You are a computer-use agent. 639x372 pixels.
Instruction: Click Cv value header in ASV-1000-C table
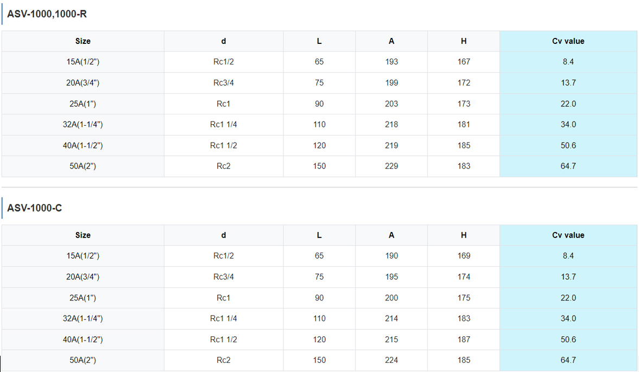pos(568,235)
